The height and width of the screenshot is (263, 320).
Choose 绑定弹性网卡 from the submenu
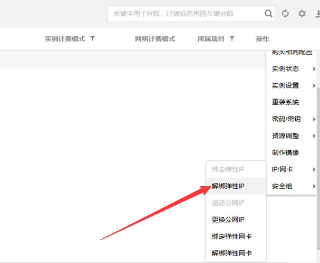point(236,237)
